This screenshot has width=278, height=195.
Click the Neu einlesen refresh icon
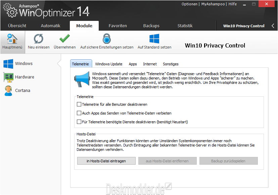pos(39,39)
